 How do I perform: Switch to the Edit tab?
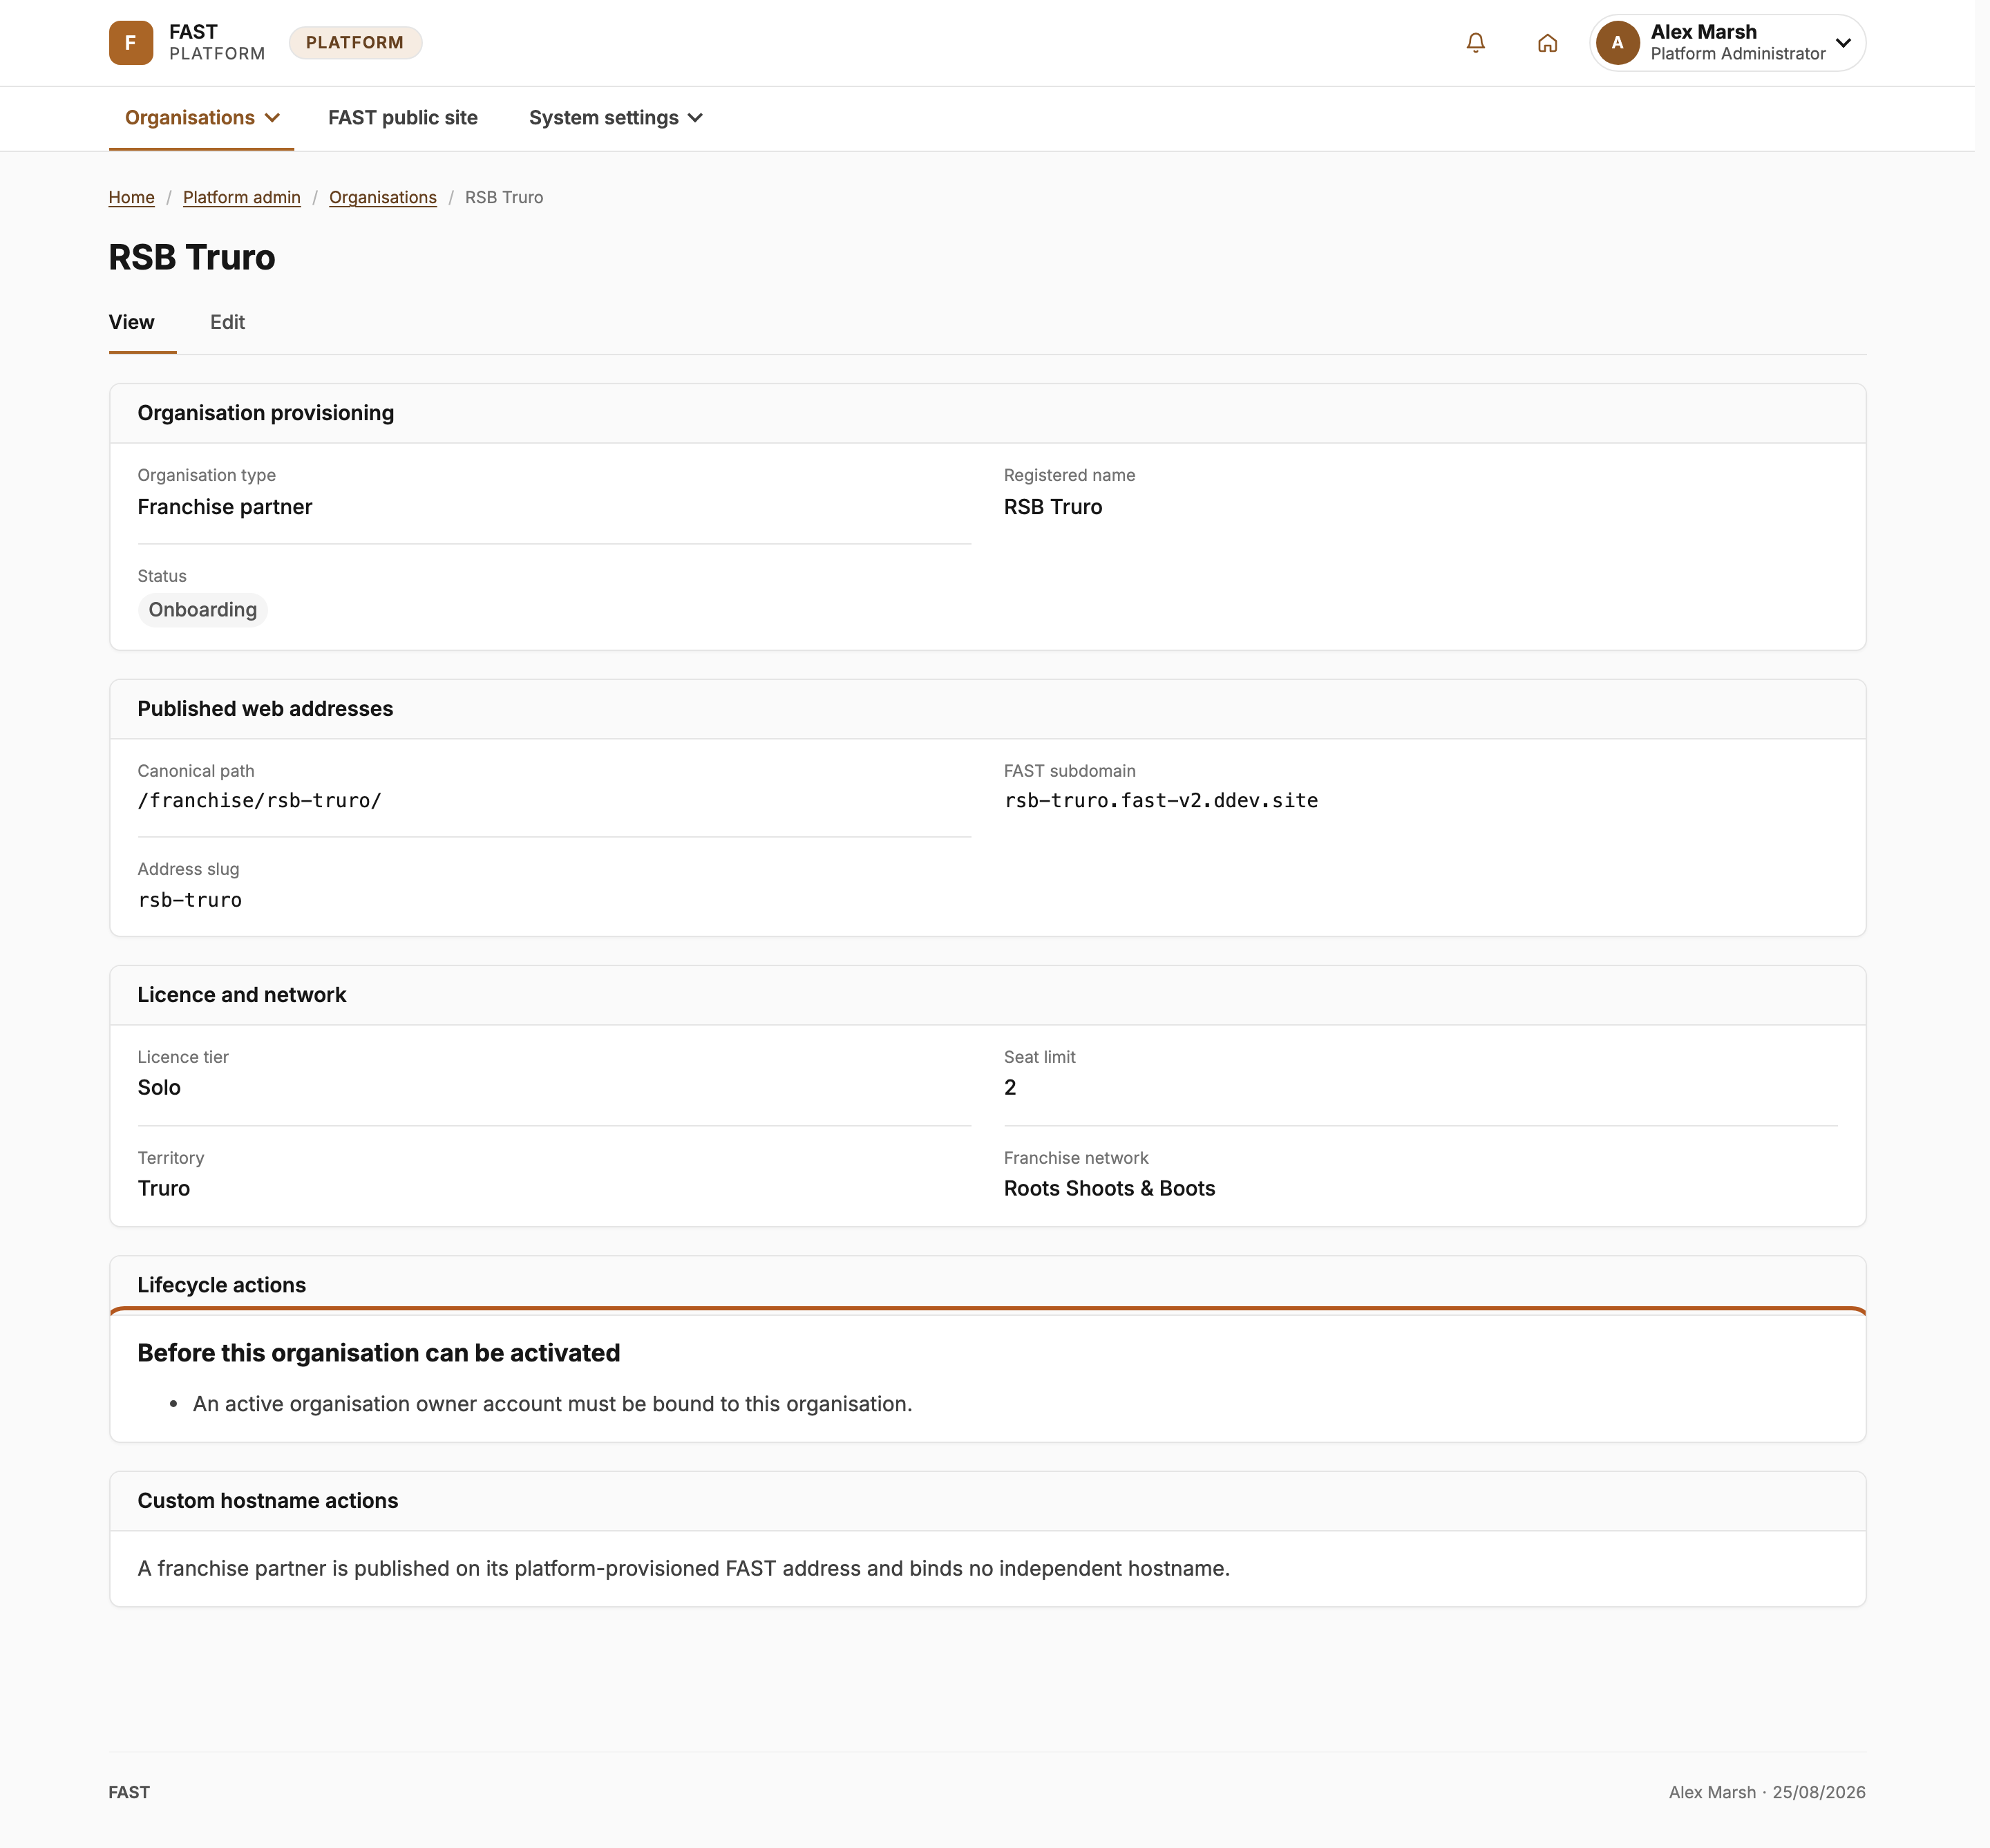point(227,322)
